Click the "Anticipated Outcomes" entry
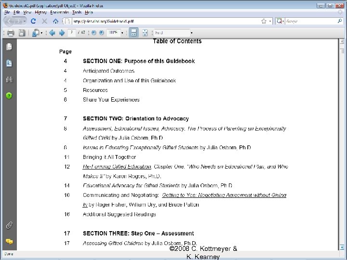347x260 pixels. tap(108, 71)
